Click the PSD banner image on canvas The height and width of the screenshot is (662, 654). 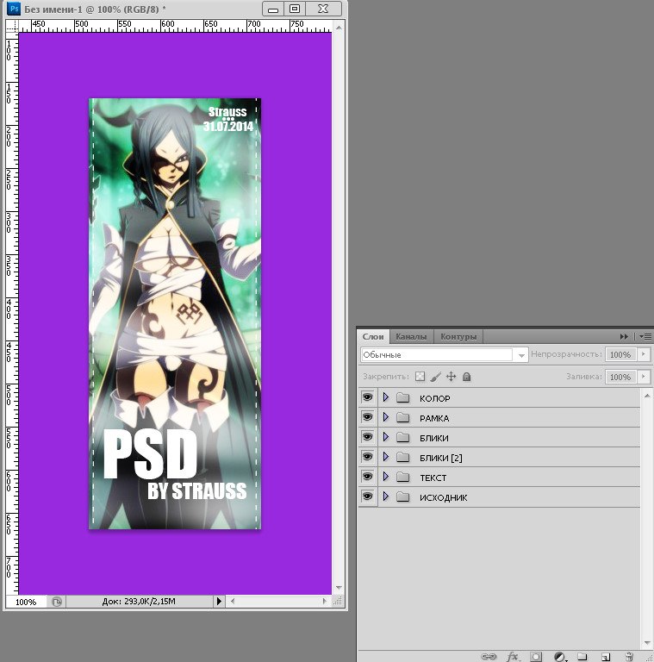[x=175, y=313]
